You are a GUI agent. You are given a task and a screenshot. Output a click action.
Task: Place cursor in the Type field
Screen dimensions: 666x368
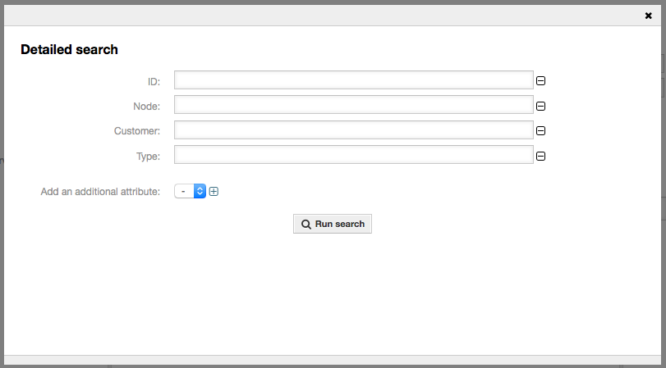(x=354, y=156)
